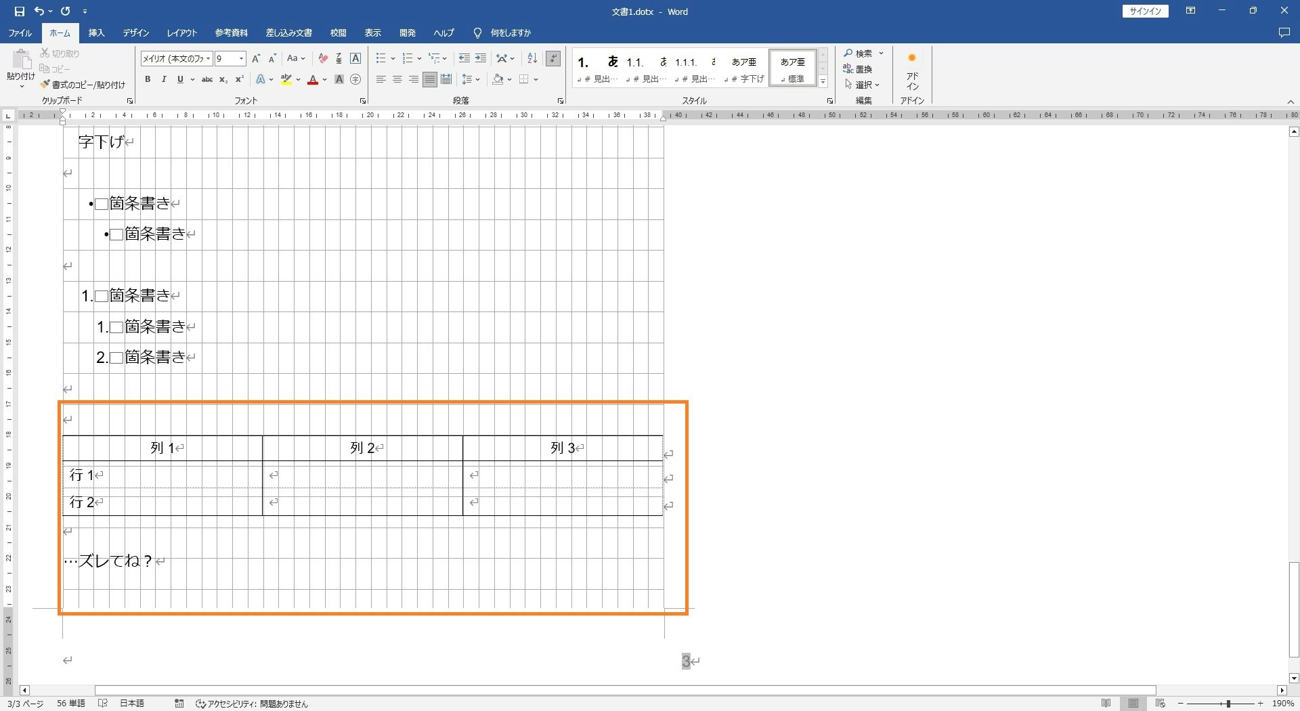This screenshot has width=1300, height=711.
Task: Open the ファイル (File) tab
Action: (x=20, y=33)
